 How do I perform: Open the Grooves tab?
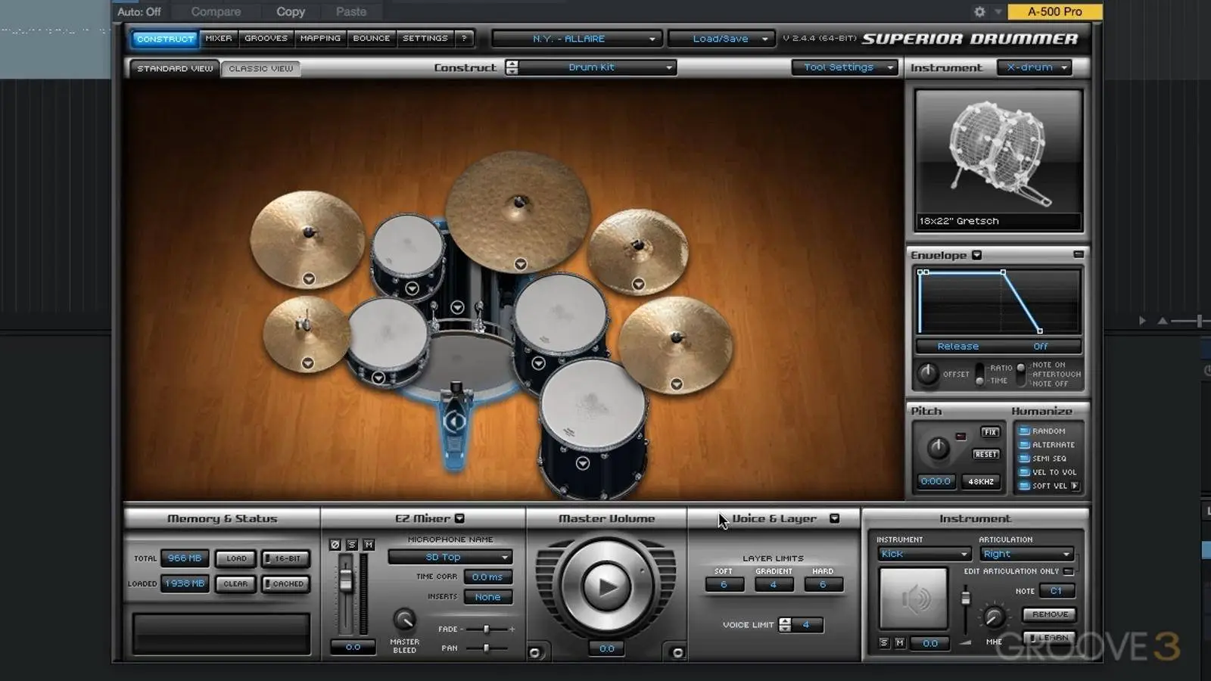(266, 38)
